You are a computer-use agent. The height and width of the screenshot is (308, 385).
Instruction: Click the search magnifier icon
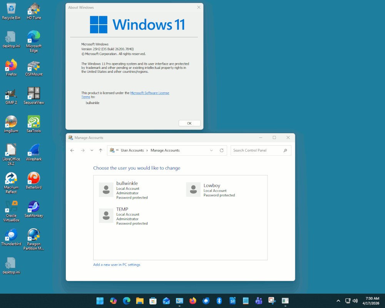[x=285, y=150]
